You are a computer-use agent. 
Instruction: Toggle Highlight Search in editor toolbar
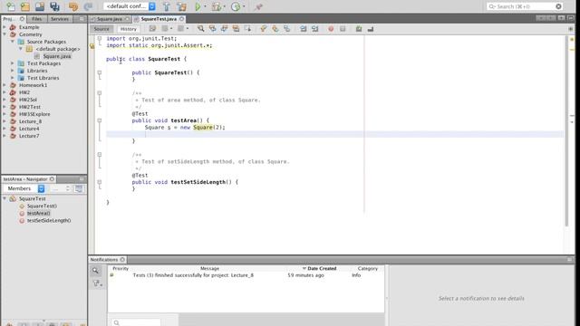[x=236, y=29]
